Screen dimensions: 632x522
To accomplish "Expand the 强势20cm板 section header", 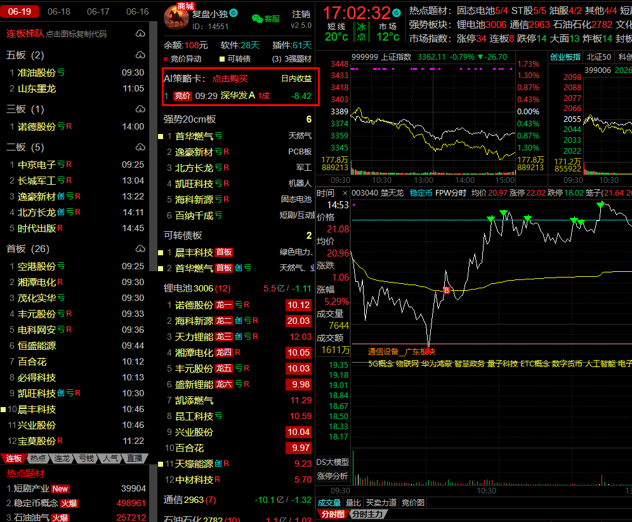I will (x=237, y=119).
